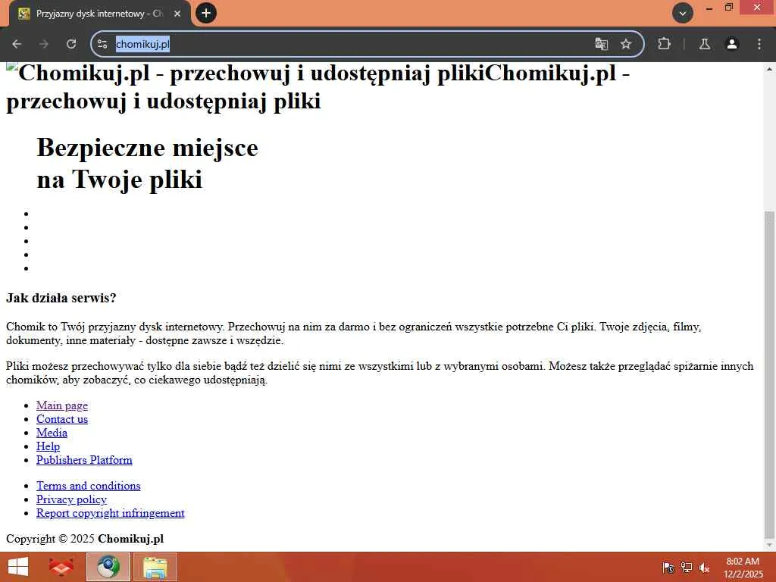Click the muted volume tray icon

(704, 568)
